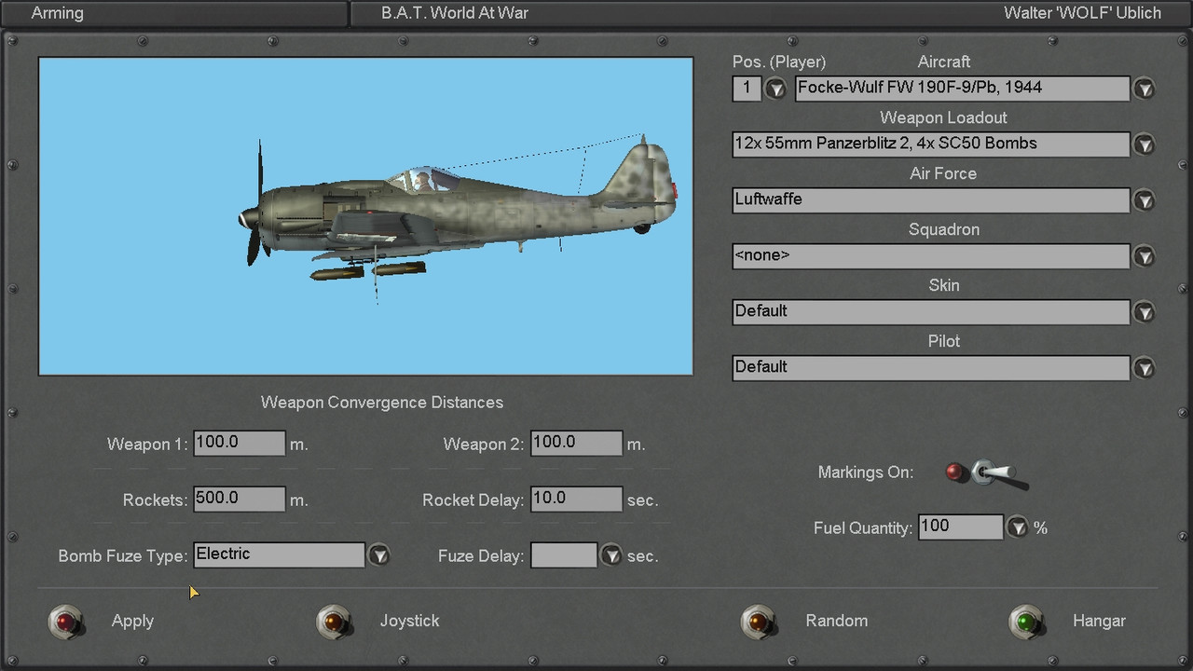Click the Squadron <none> field
The image size is (1193, 671).
pos(931,256)
